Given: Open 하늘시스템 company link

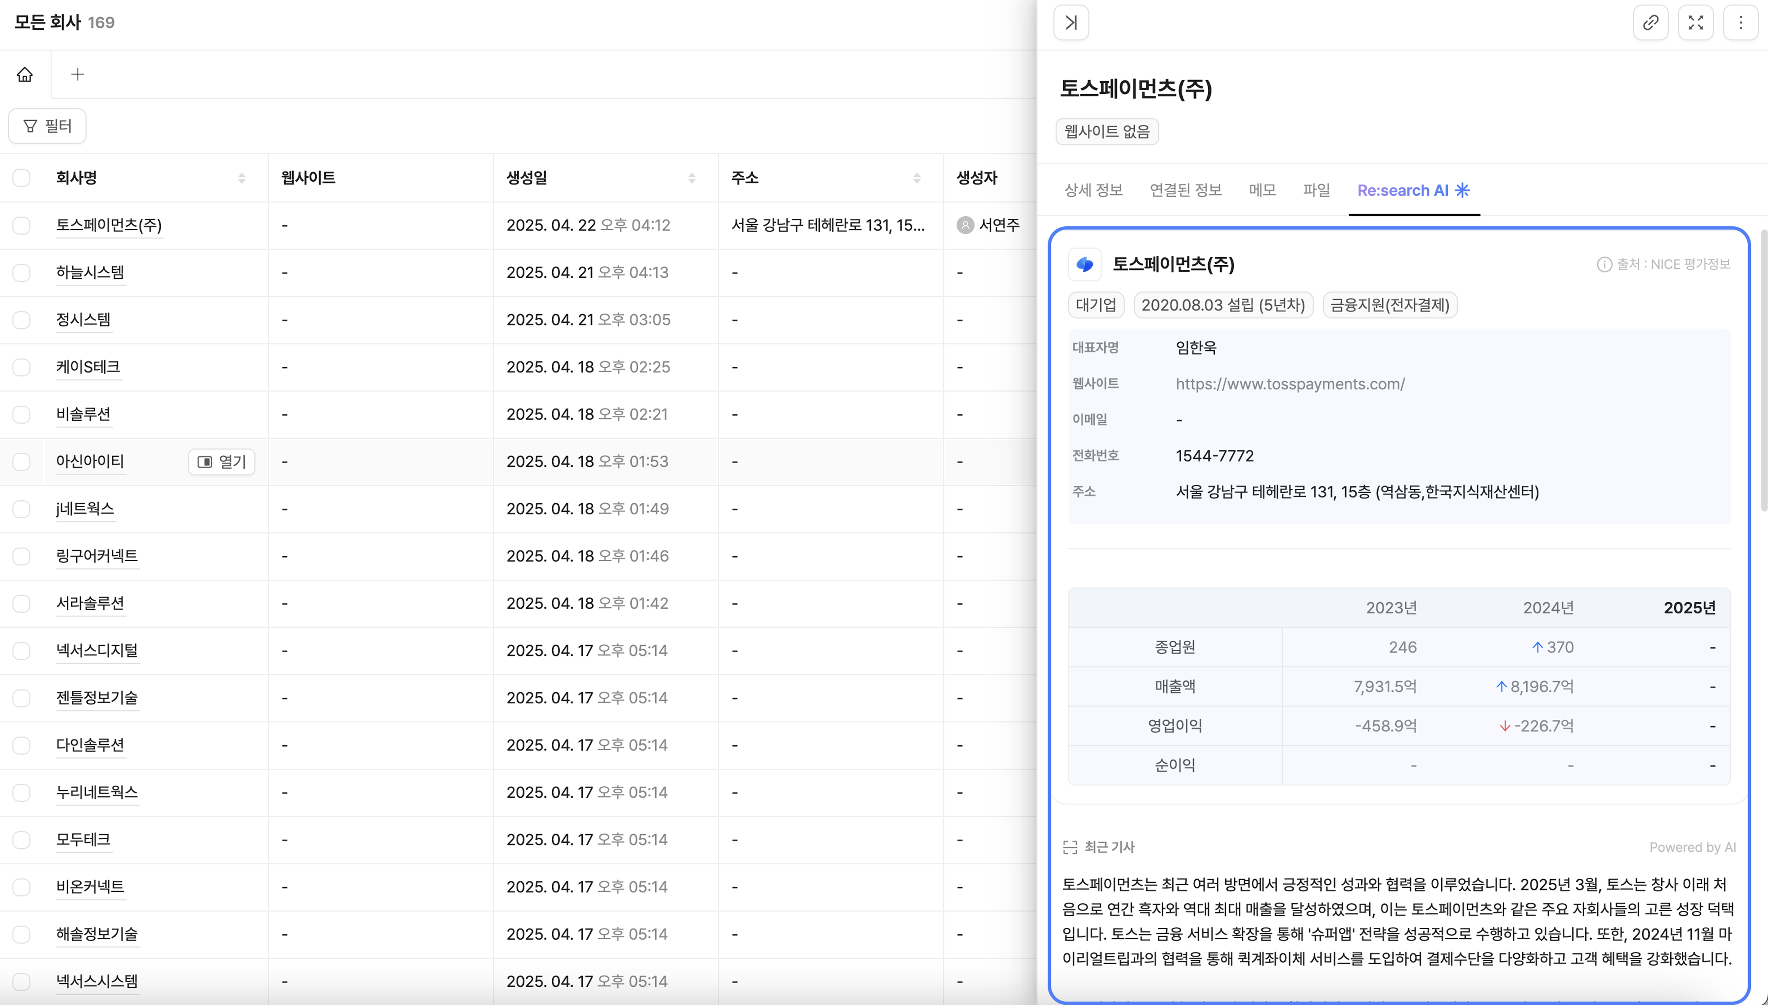Looking at the screenshot, I should (x=90, y=272).
